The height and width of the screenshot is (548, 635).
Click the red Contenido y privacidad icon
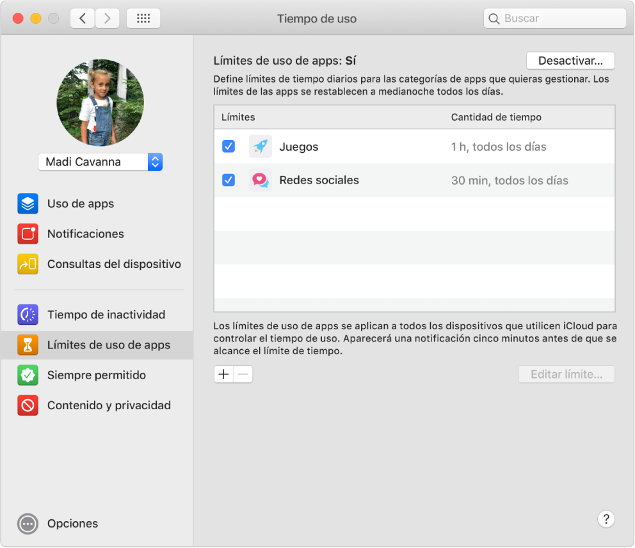[28, 405]
